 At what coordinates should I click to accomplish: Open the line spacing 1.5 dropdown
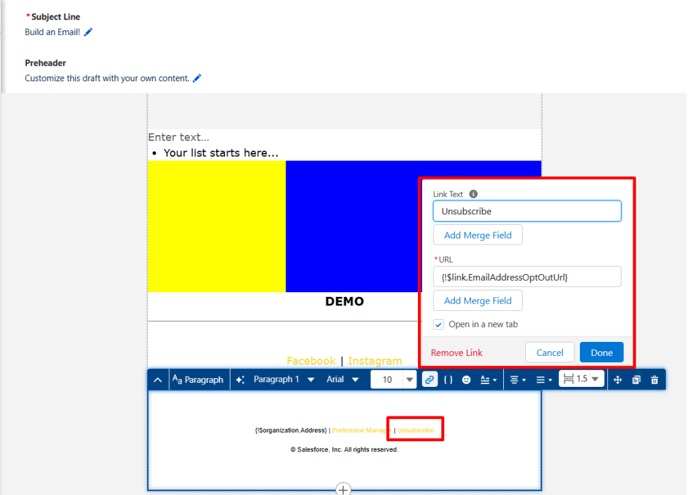[x=582, y=379]
